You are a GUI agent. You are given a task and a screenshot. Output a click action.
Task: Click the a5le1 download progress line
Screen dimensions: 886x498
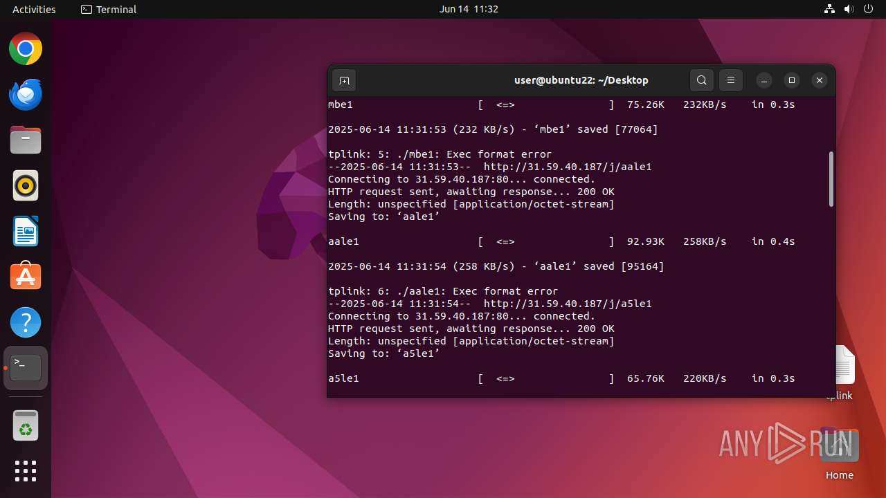click(561, 378)
